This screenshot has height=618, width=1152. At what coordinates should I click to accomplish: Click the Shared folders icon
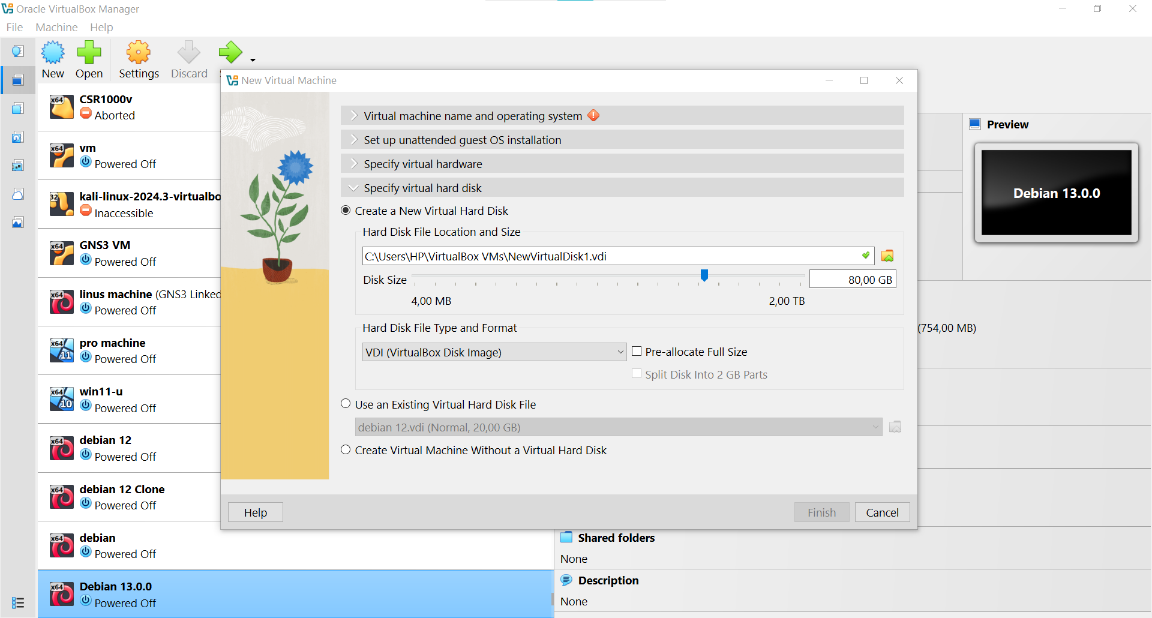pos(566,537)
